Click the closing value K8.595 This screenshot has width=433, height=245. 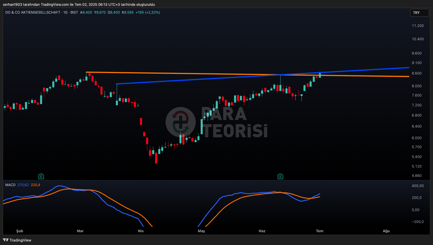(x=128, y=12)
